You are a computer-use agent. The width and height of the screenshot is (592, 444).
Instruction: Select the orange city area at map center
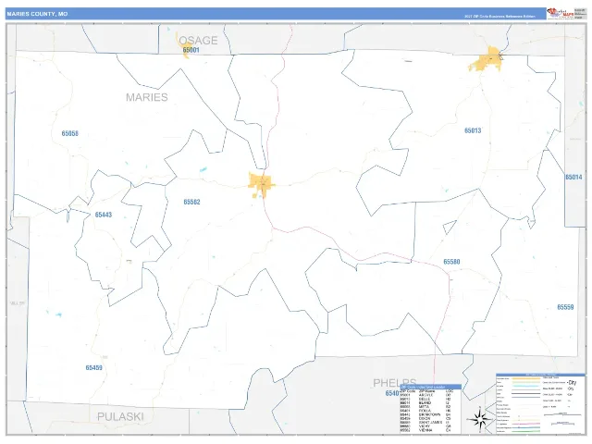coord(261,185)
